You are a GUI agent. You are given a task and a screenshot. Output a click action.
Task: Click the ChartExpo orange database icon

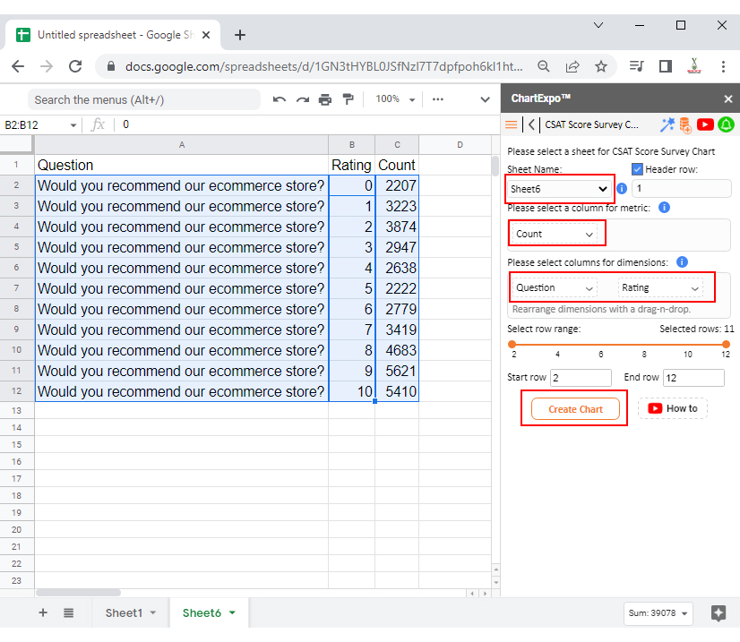(685, 125)
